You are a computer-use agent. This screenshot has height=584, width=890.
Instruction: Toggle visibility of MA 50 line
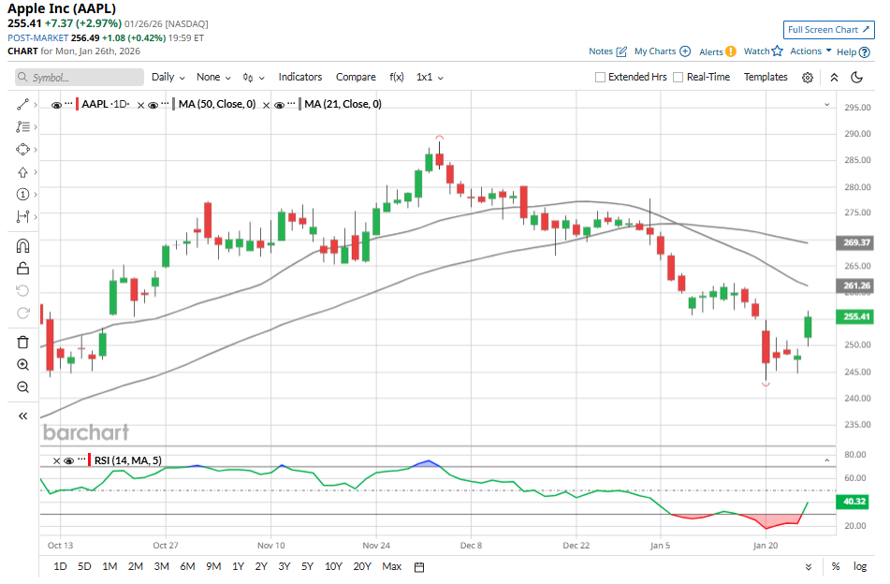[x=153, y=105]
